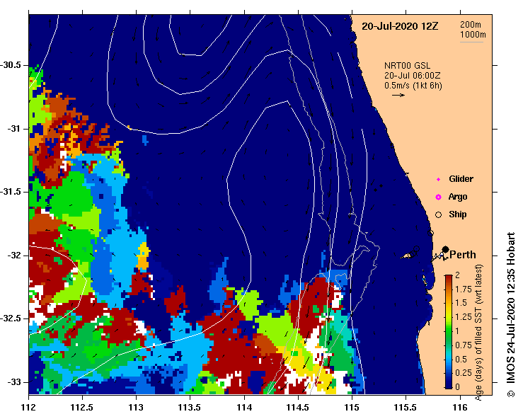Click the "200m" depth contour label
This screenshot has height=419, width=523.
pyautogui.click(x=471, y=24)
